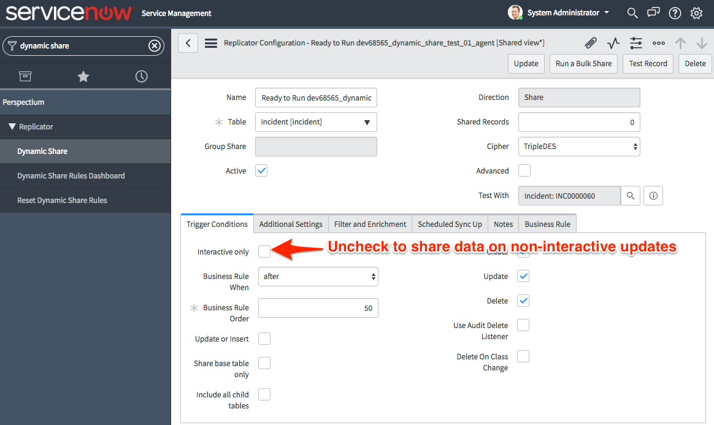
Task: Go to next record down arrow
Action: click(702, 43)
